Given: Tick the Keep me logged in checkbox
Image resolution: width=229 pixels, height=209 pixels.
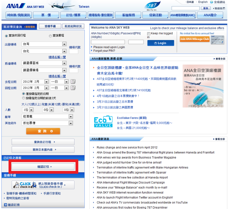Looking at the screenshot, I should pos(149,34).
